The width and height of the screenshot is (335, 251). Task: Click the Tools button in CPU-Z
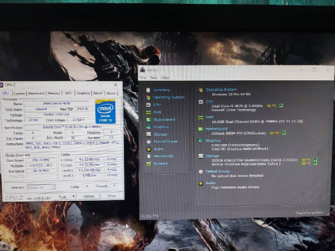tap(65, 197)
